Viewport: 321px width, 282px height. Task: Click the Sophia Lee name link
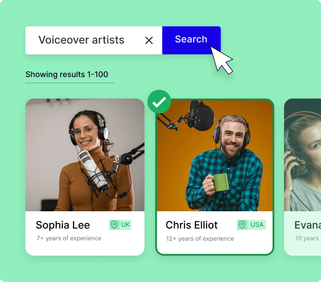(x=63, y=225)
